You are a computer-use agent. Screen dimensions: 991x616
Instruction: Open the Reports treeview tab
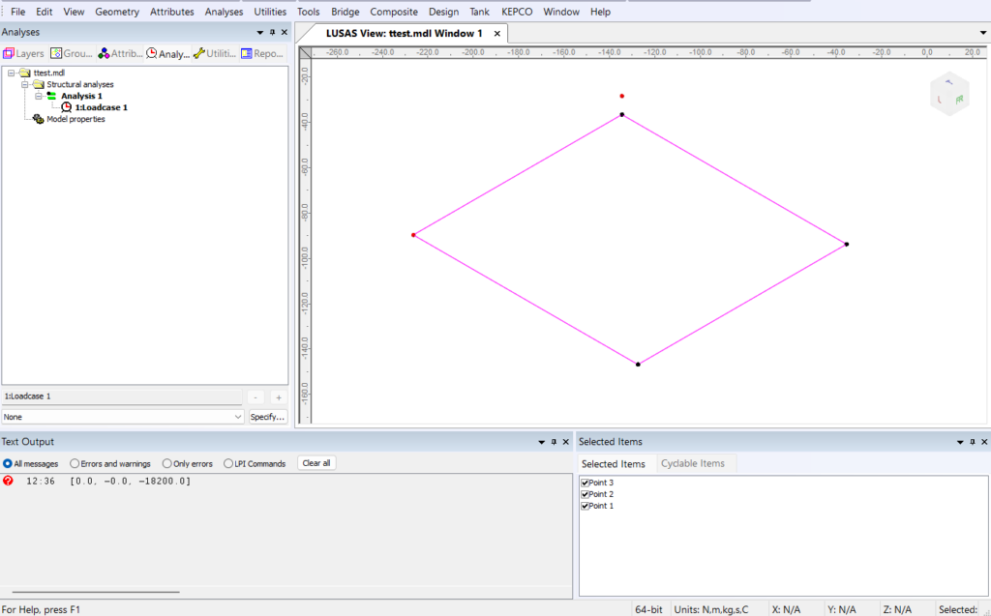click(x=262, y=54)
